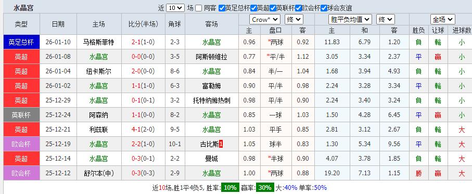
Task: Click handicap 一球 on 阿森纳 row
Action: (x=276, y=115)
